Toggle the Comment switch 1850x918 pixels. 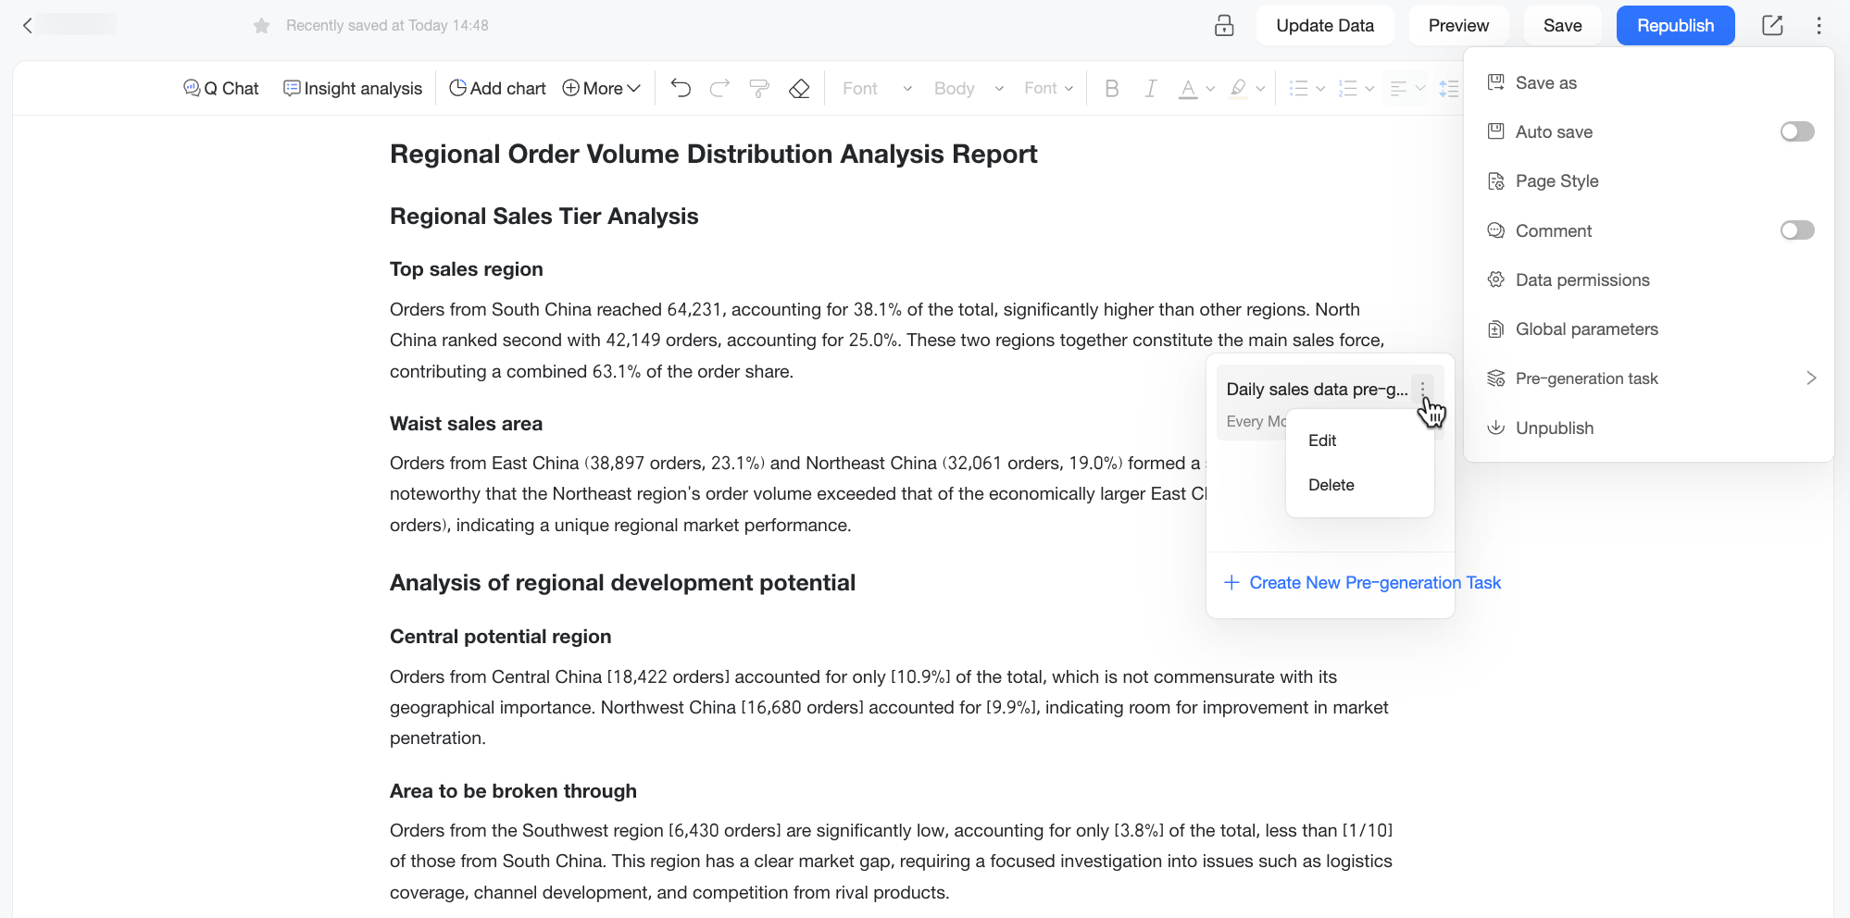click(x=1797, y=229)
